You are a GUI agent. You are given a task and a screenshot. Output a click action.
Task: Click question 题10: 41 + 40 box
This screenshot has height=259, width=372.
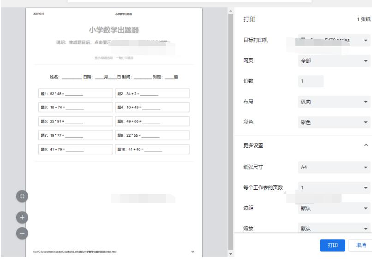coord(152,150)
